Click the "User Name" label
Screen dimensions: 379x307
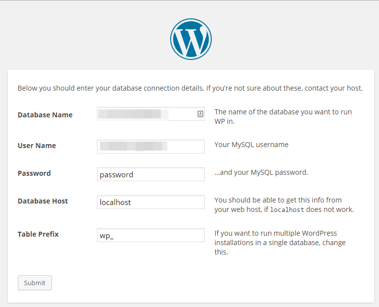pyautogui.click(x=37, y=146)
